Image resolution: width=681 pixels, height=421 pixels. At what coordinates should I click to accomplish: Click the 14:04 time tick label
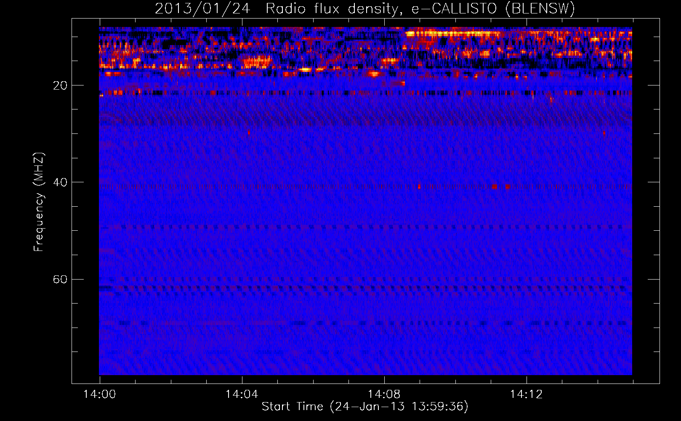coord(242,394)
